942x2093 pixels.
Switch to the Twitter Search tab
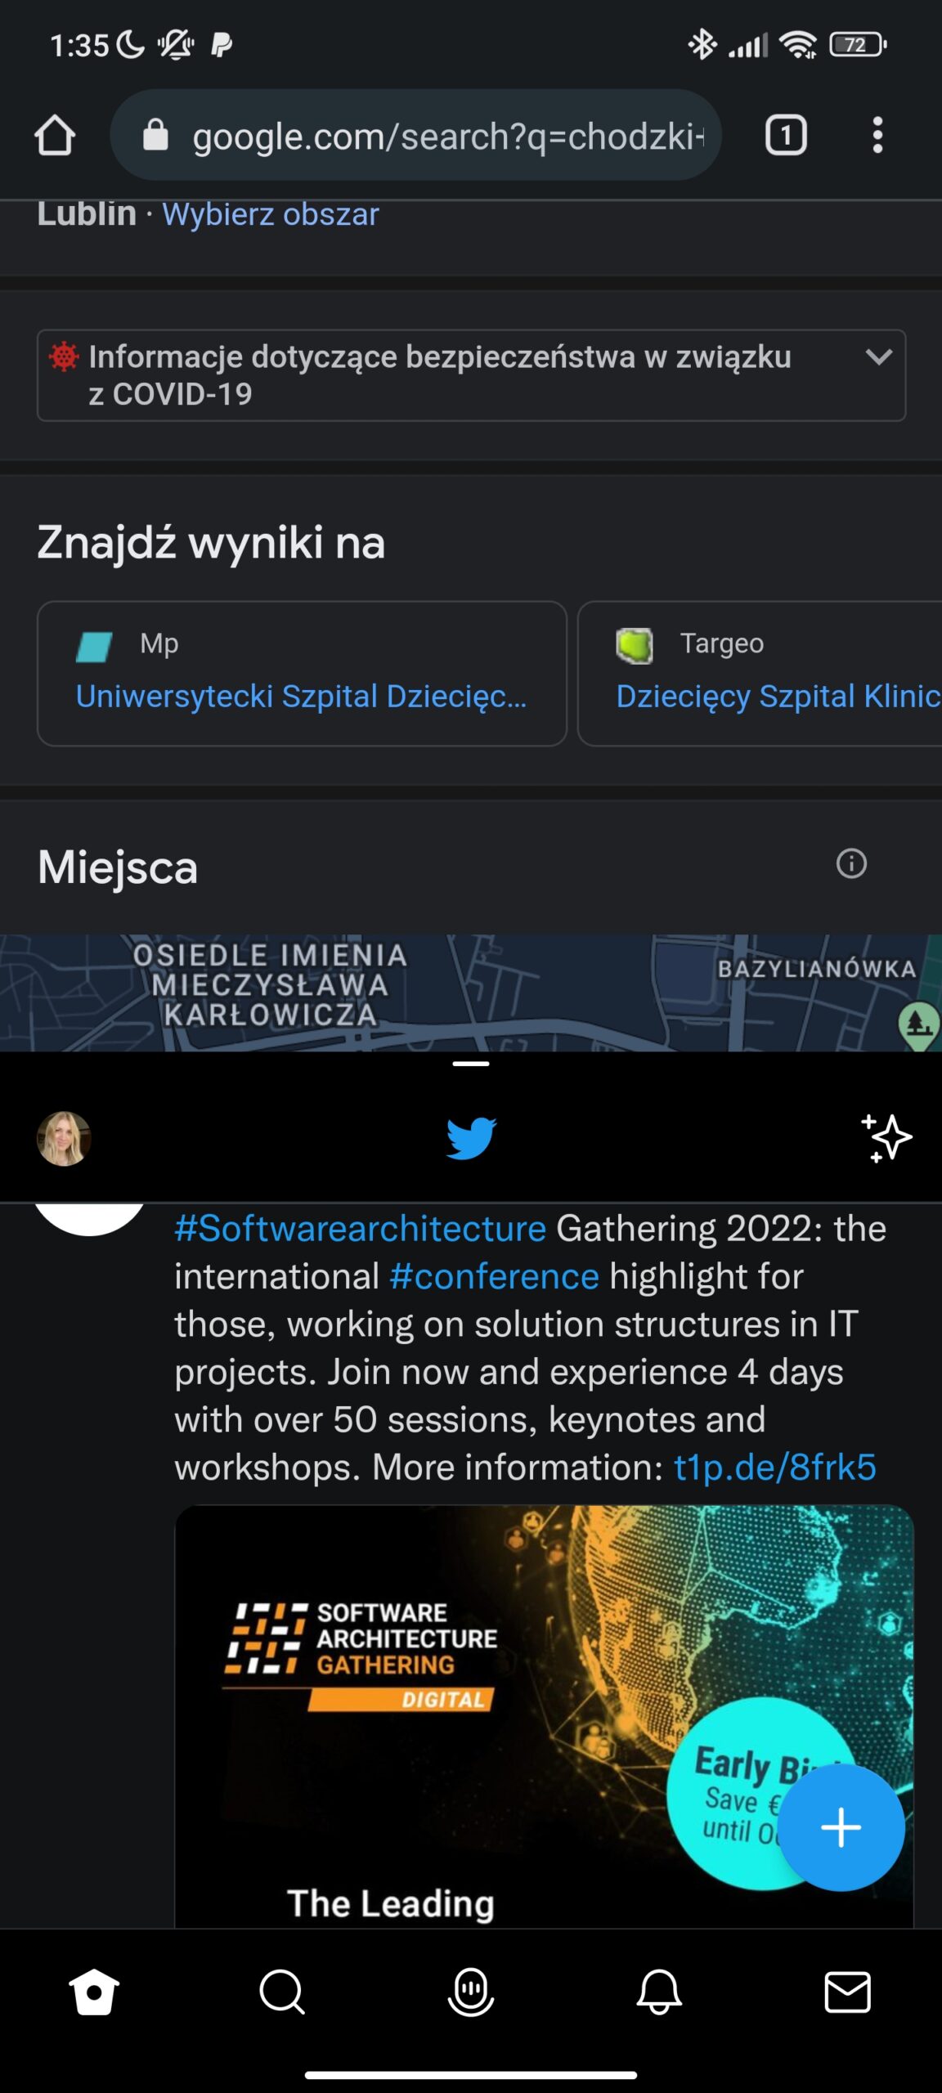point(282,1992)
